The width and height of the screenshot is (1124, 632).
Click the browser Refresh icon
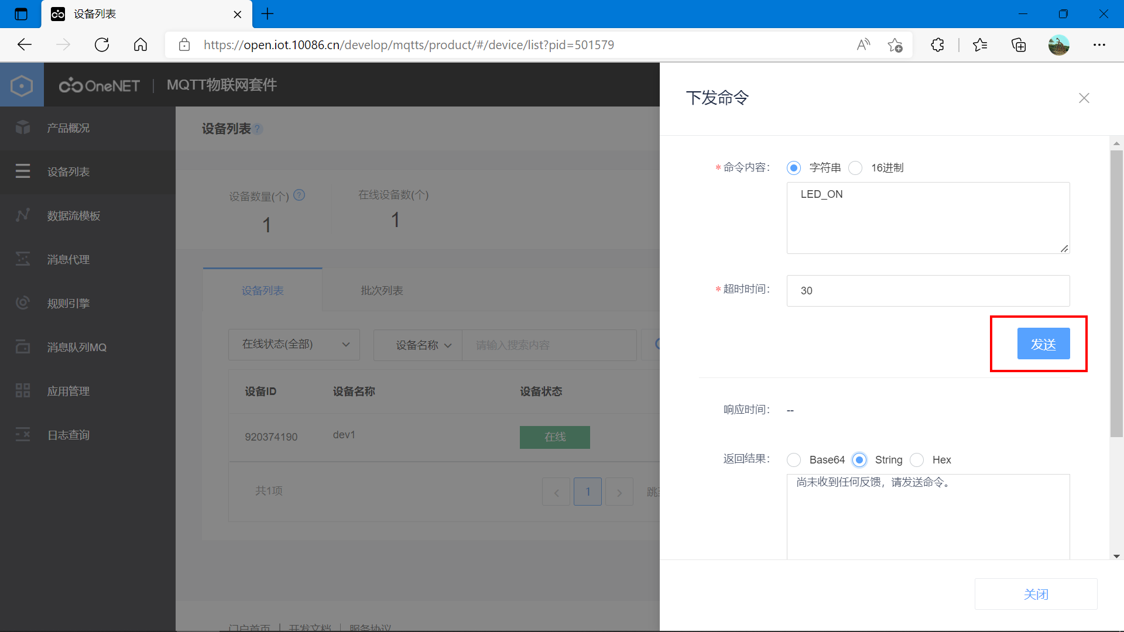[102, 45]
